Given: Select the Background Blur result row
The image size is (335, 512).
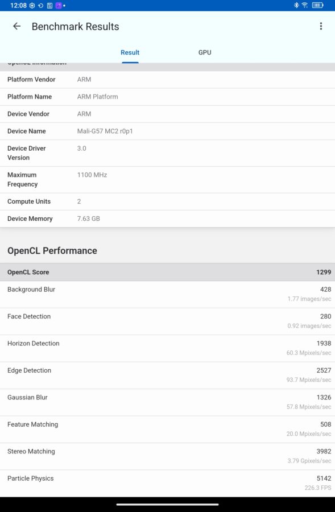Looking at the screenshot, I should (x=167, y=294).
